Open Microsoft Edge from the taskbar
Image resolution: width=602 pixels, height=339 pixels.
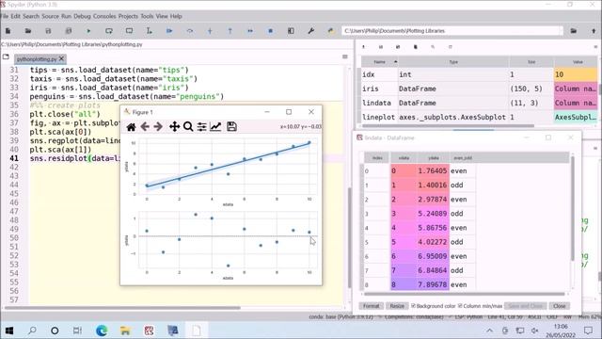coord(102,331)
